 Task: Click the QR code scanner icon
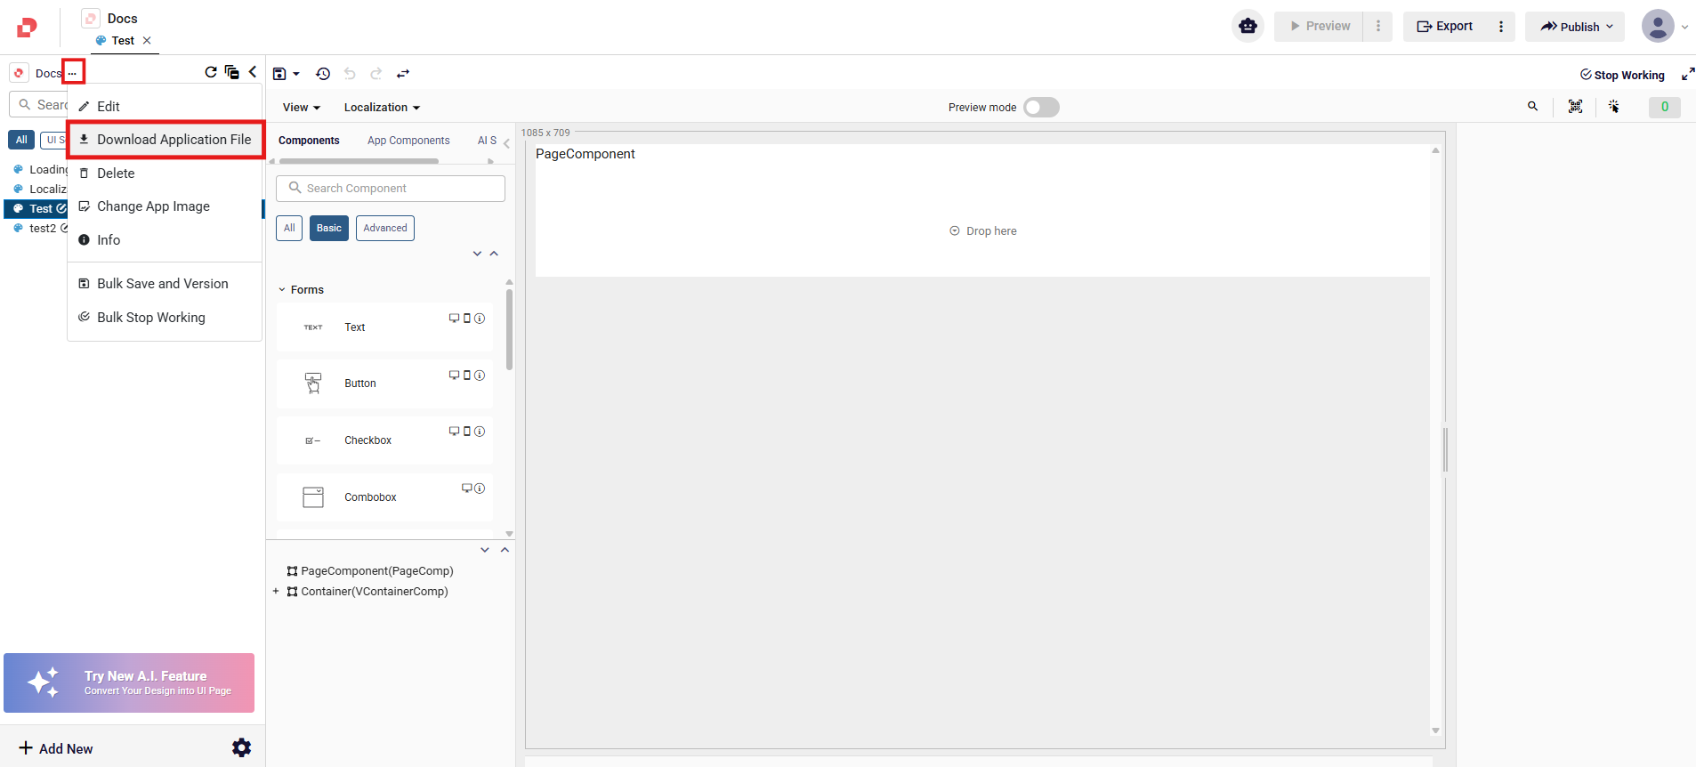(1575, 107)
